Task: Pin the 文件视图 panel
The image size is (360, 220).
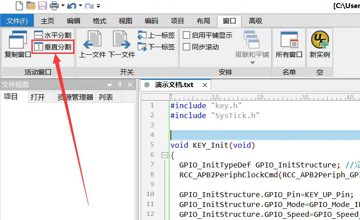Action: coord(120,84)
